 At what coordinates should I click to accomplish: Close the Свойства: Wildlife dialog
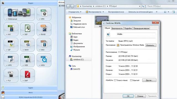[155, 23]
